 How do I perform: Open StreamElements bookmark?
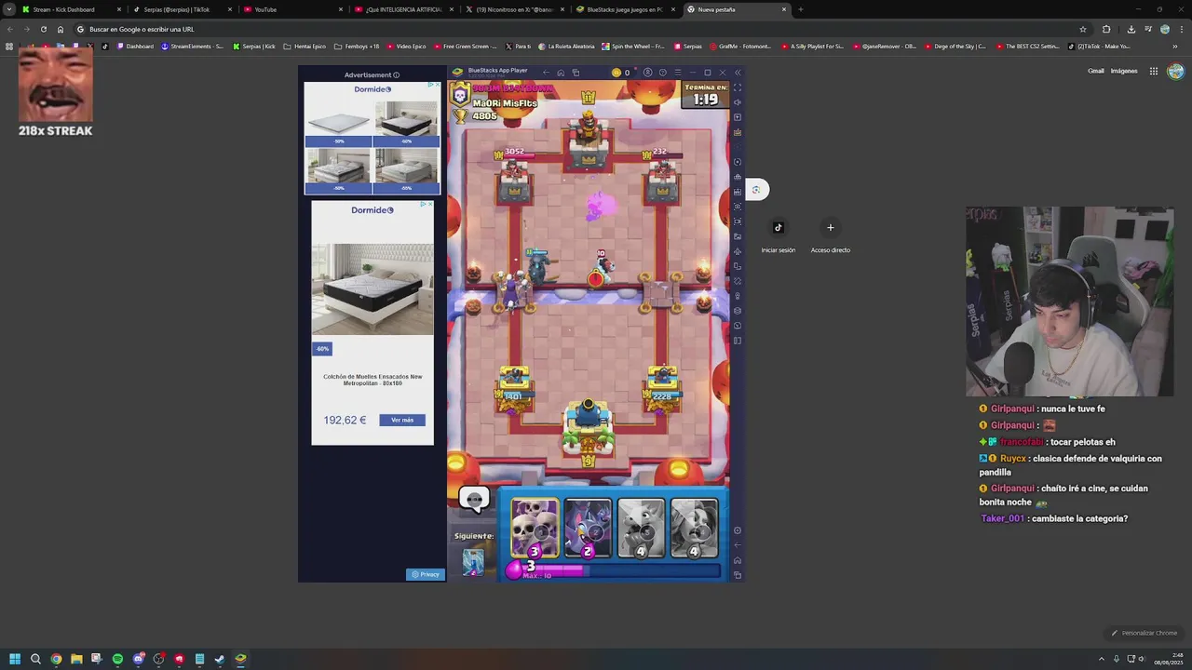click(193, 46)
